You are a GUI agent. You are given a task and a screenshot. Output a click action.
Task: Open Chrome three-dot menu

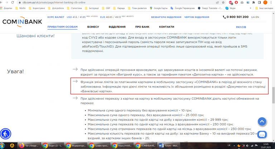click(271, 3)
